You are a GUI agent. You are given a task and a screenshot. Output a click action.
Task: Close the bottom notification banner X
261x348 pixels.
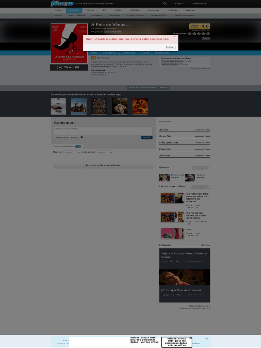click(x=207, y=339)
